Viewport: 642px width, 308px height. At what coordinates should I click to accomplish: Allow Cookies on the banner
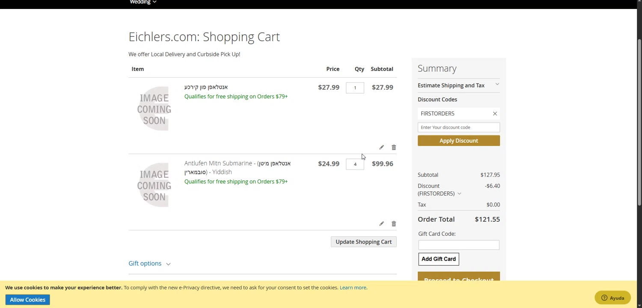pos(28,300)
